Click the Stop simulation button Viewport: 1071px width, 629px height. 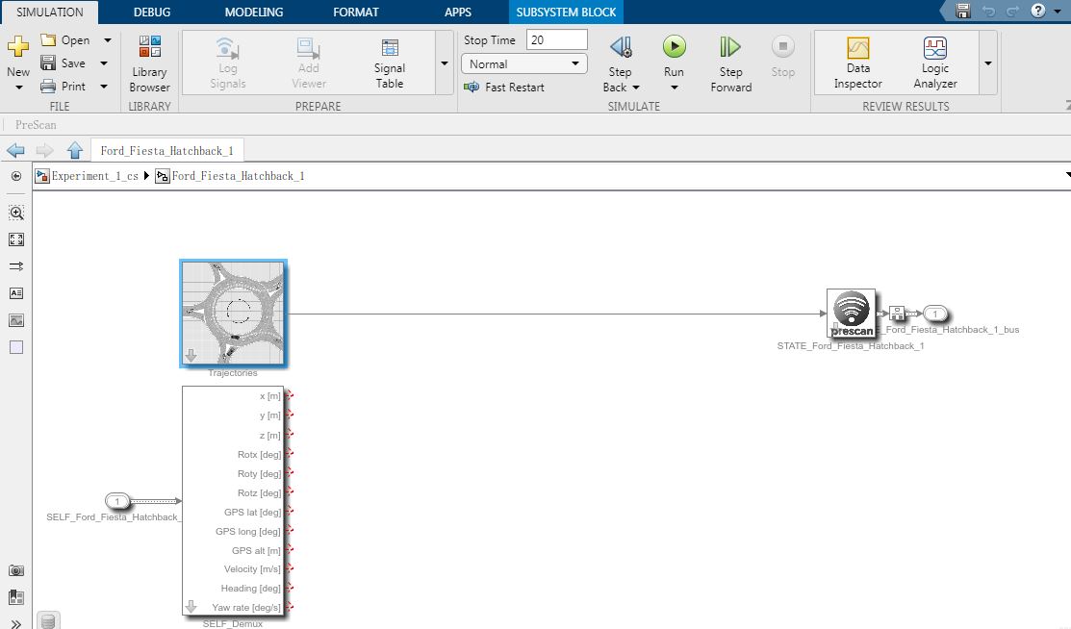point(782,56)
